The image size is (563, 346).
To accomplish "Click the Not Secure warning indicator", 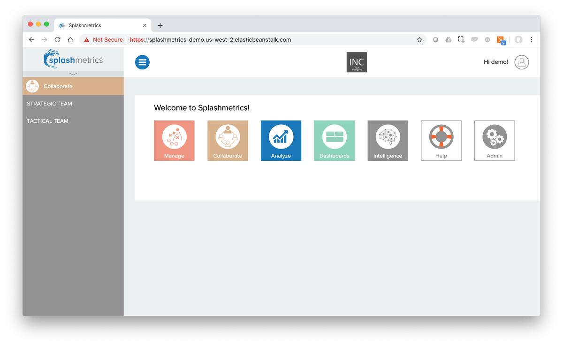I will pos(103,40).
